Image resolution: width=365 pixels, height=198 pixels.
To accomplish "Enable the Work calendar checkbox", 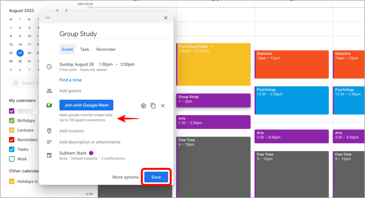I will tap(12, 159).
